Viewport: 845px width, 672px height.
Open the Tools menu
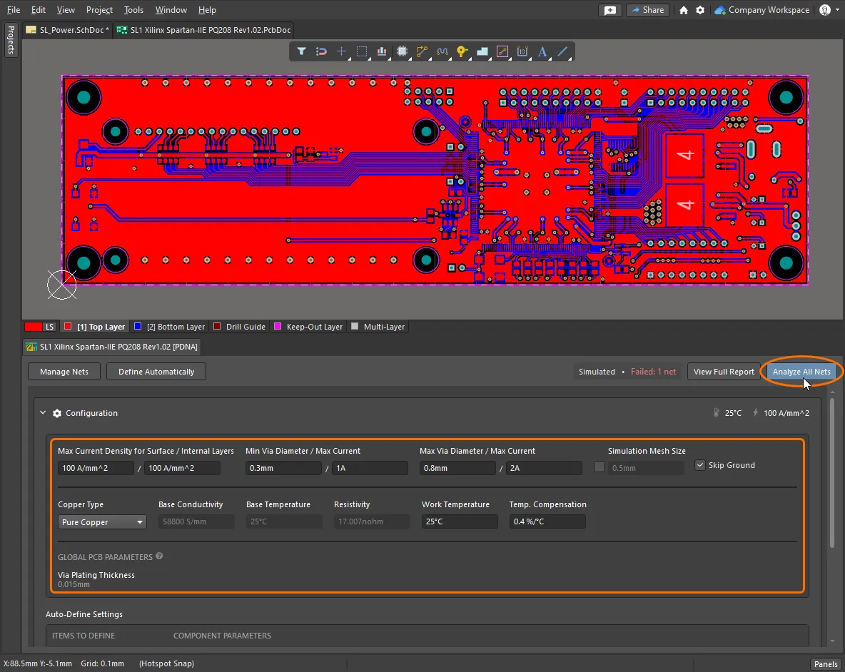point(133,10)
